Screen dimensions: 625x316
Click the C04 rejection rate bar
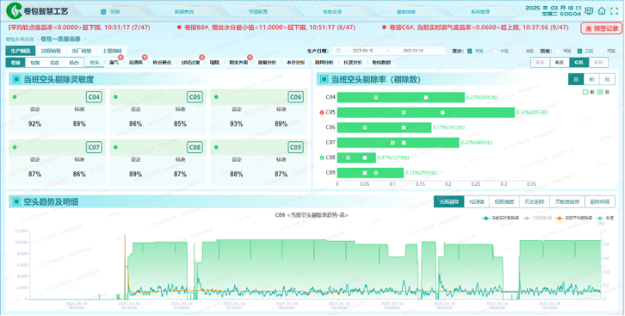(401, 97)
